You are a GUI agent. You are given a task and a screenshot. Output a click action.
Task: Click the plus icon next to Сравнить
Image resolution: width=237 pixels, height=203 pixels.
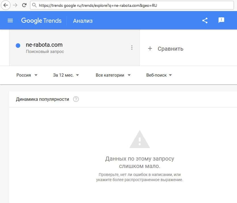click(x=150, y=49)
